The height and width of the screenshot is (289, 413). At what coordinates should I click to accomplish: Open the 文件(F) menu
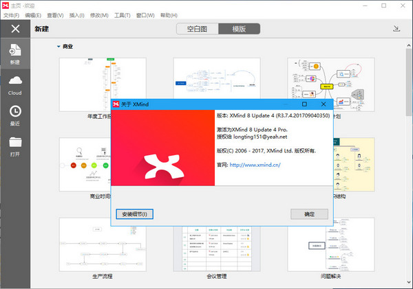pyautogui.click(x=11, y=15)
